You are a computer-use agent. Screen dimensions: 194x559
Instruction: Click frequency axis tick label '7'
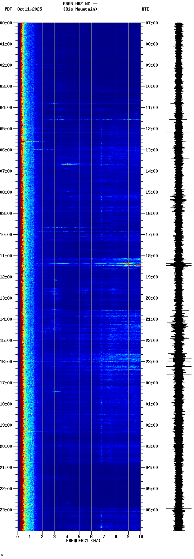pyautogui.click(x=104, y=537)
